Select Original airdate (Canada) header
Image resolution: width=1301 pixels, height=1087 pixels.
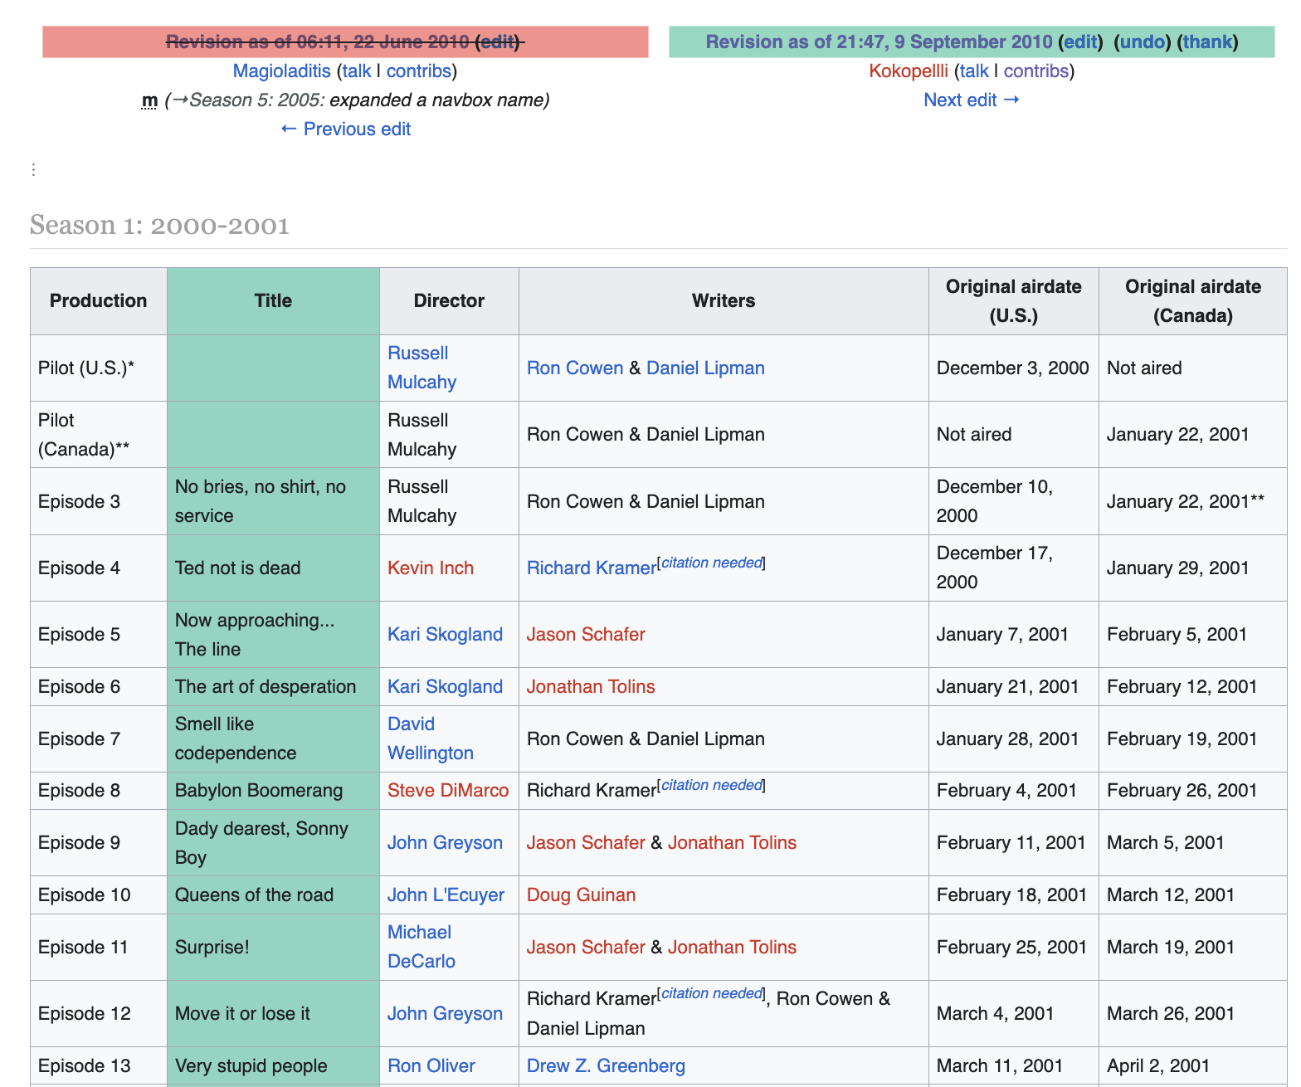pos(1193,301)
